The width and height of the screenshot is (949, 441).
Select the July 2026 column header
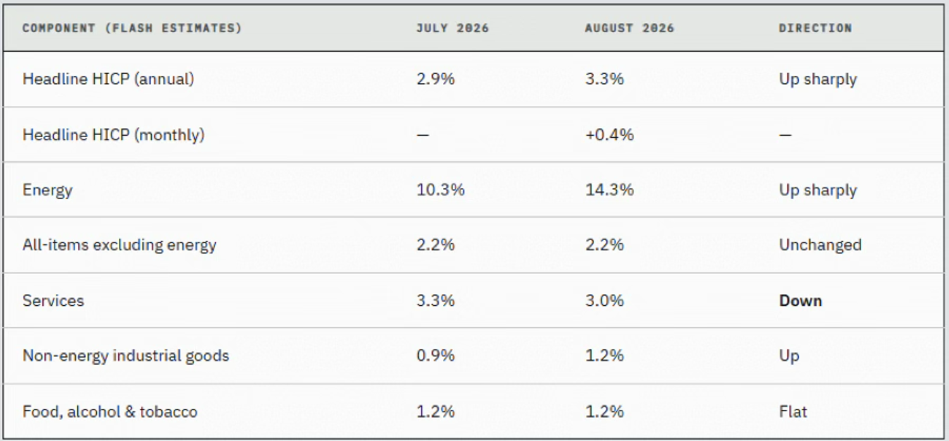[x=452, y=28]
